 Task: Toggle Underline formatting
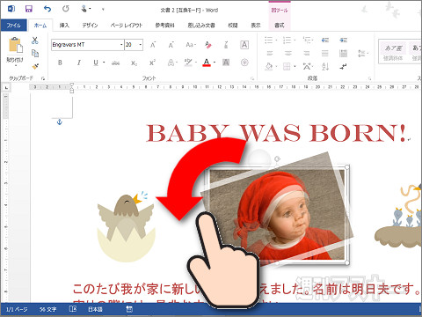96,63
